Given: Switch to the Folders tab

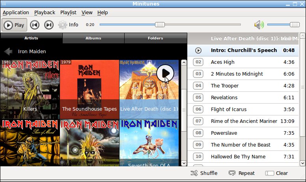Looking at the screenshot, I should [x=155, y=38].
